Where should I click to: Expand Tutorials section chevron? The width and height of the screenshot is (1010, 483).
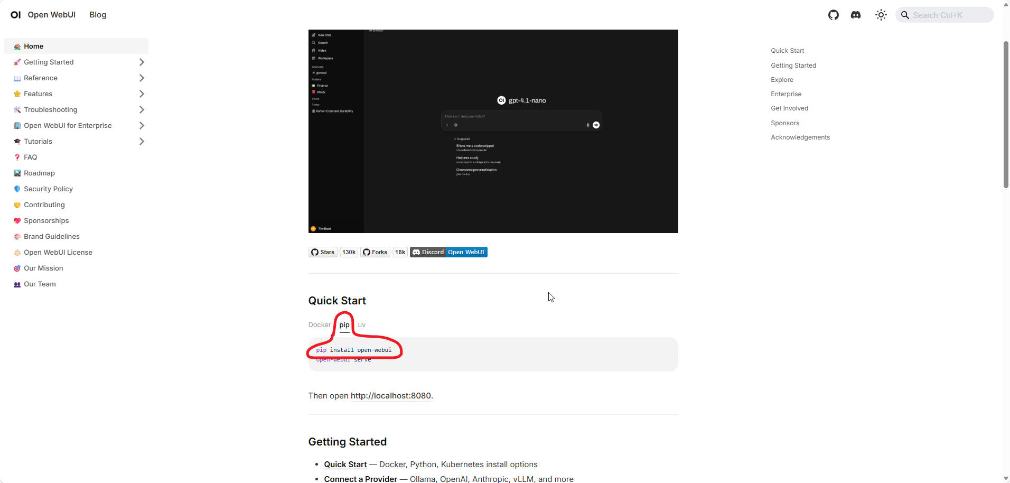142,141
